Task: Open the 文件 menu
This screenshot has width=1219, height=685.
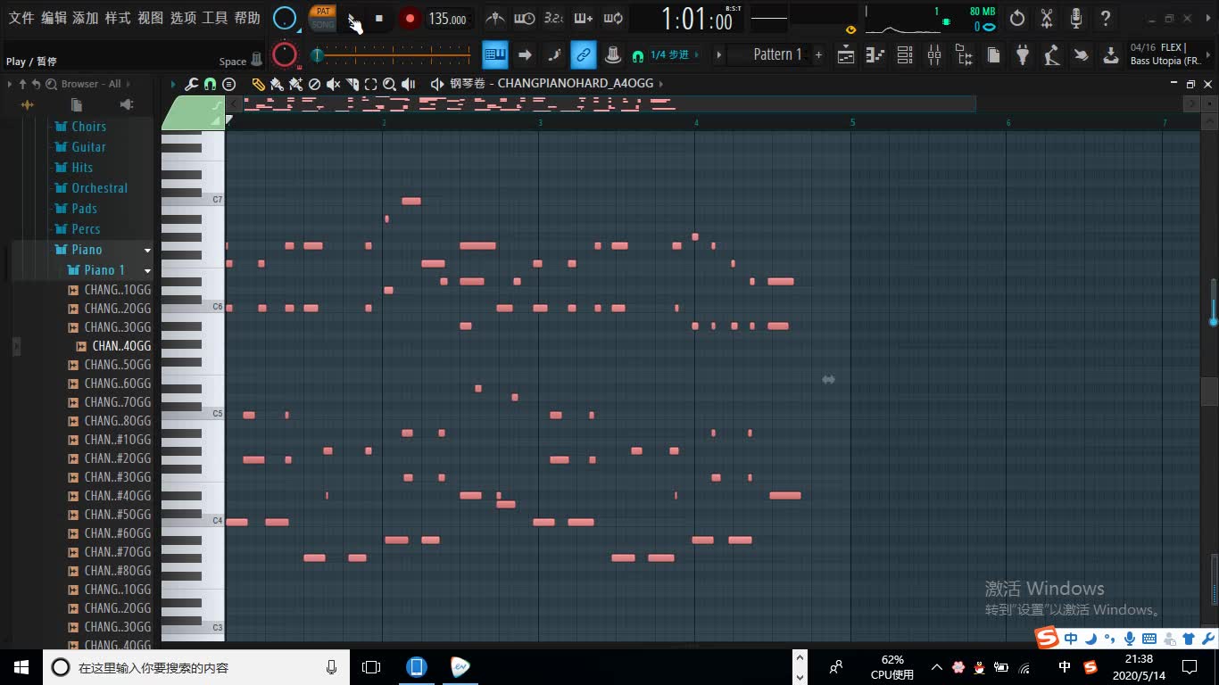Action: 21,18
